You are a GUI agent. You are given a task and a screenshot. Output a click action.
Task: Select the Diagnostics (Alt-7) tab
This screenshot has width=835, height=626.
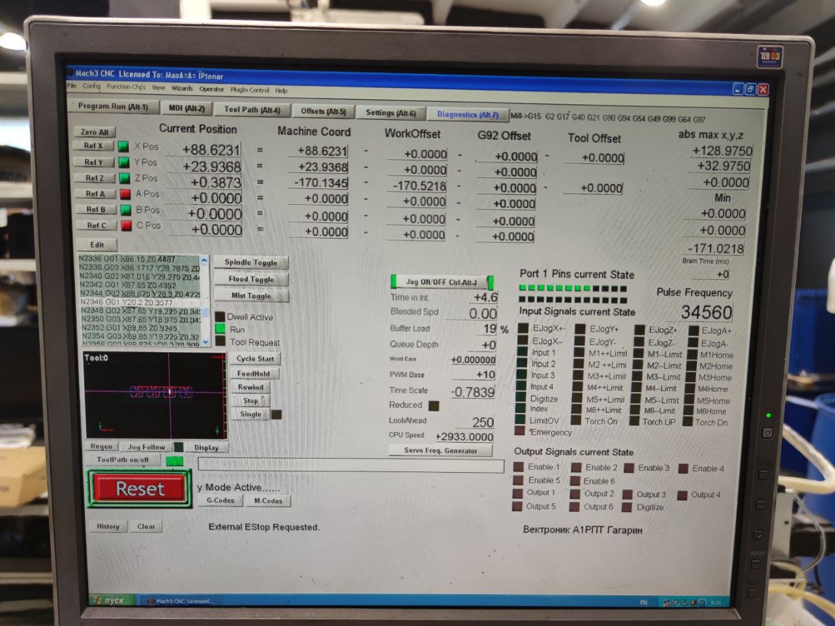(x=468, y=115)
